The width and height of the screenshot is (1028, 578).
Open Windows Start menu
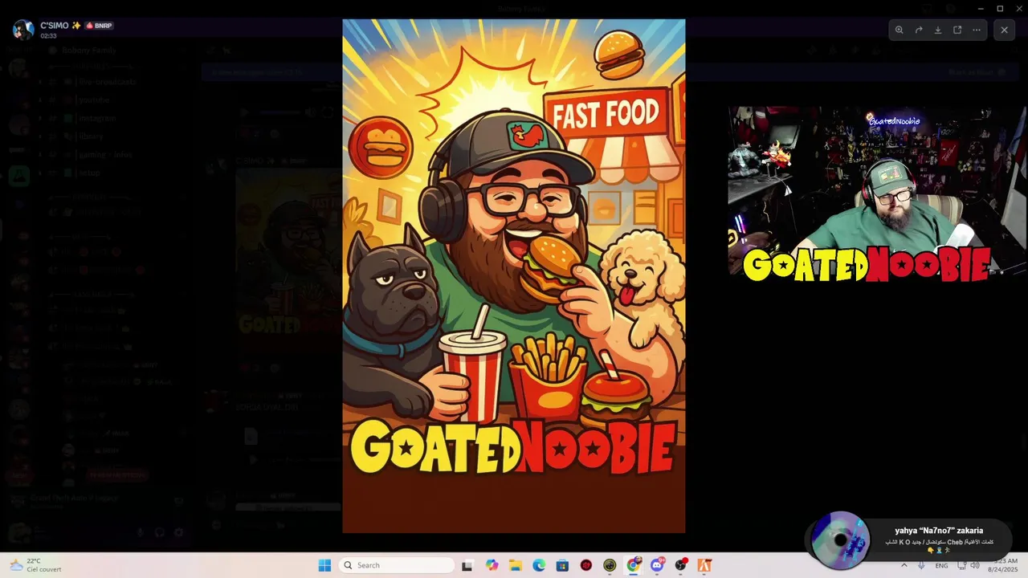324,565
